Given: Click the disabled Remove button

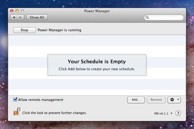Looking at the screenshot, I should pyautogui.click(x=156, y=100).
